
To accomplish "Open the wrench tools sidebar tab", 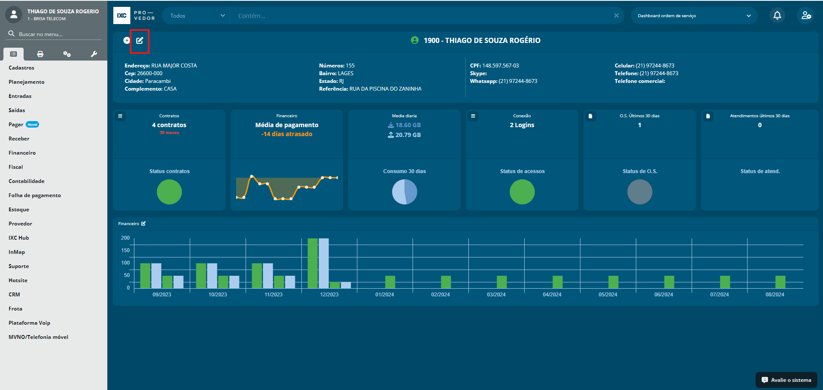I will 94,54.
